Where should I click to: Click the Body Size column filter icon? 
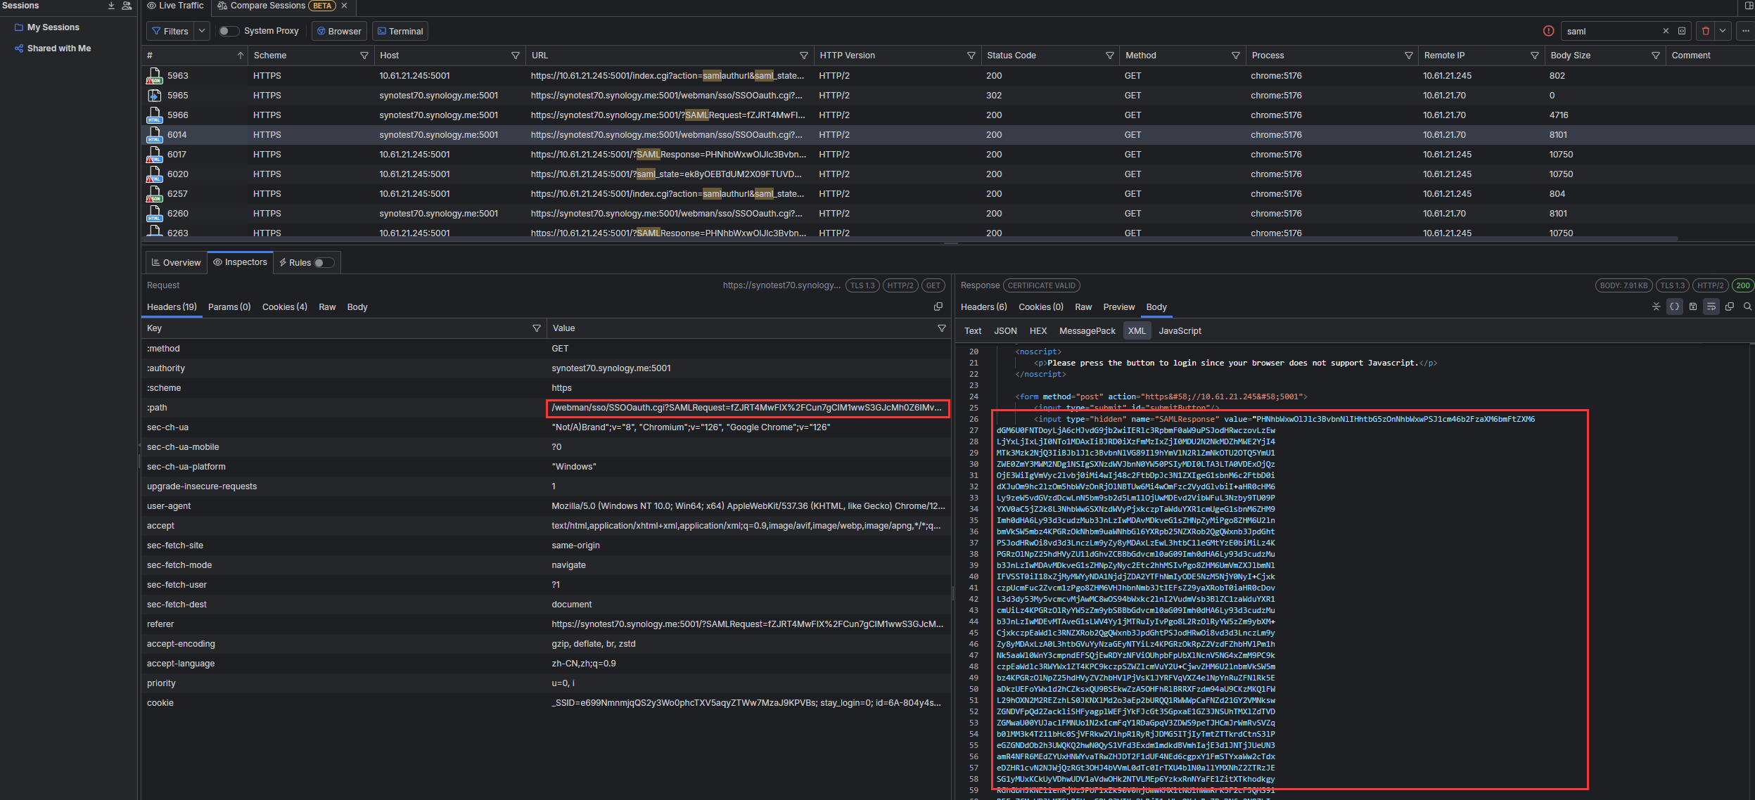[1655, 56]
